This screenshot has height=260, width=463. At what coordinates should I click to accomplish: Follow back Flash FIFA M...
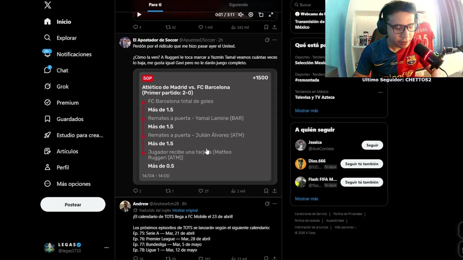coord(362,182)
